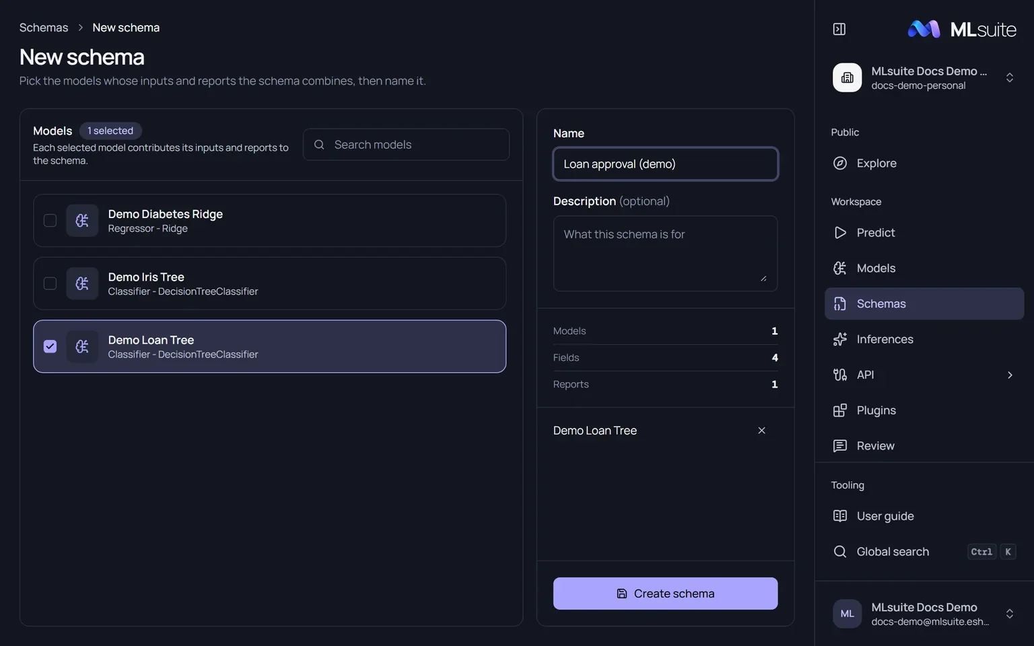Click the Predict play icon

click(x=840, y=232)
